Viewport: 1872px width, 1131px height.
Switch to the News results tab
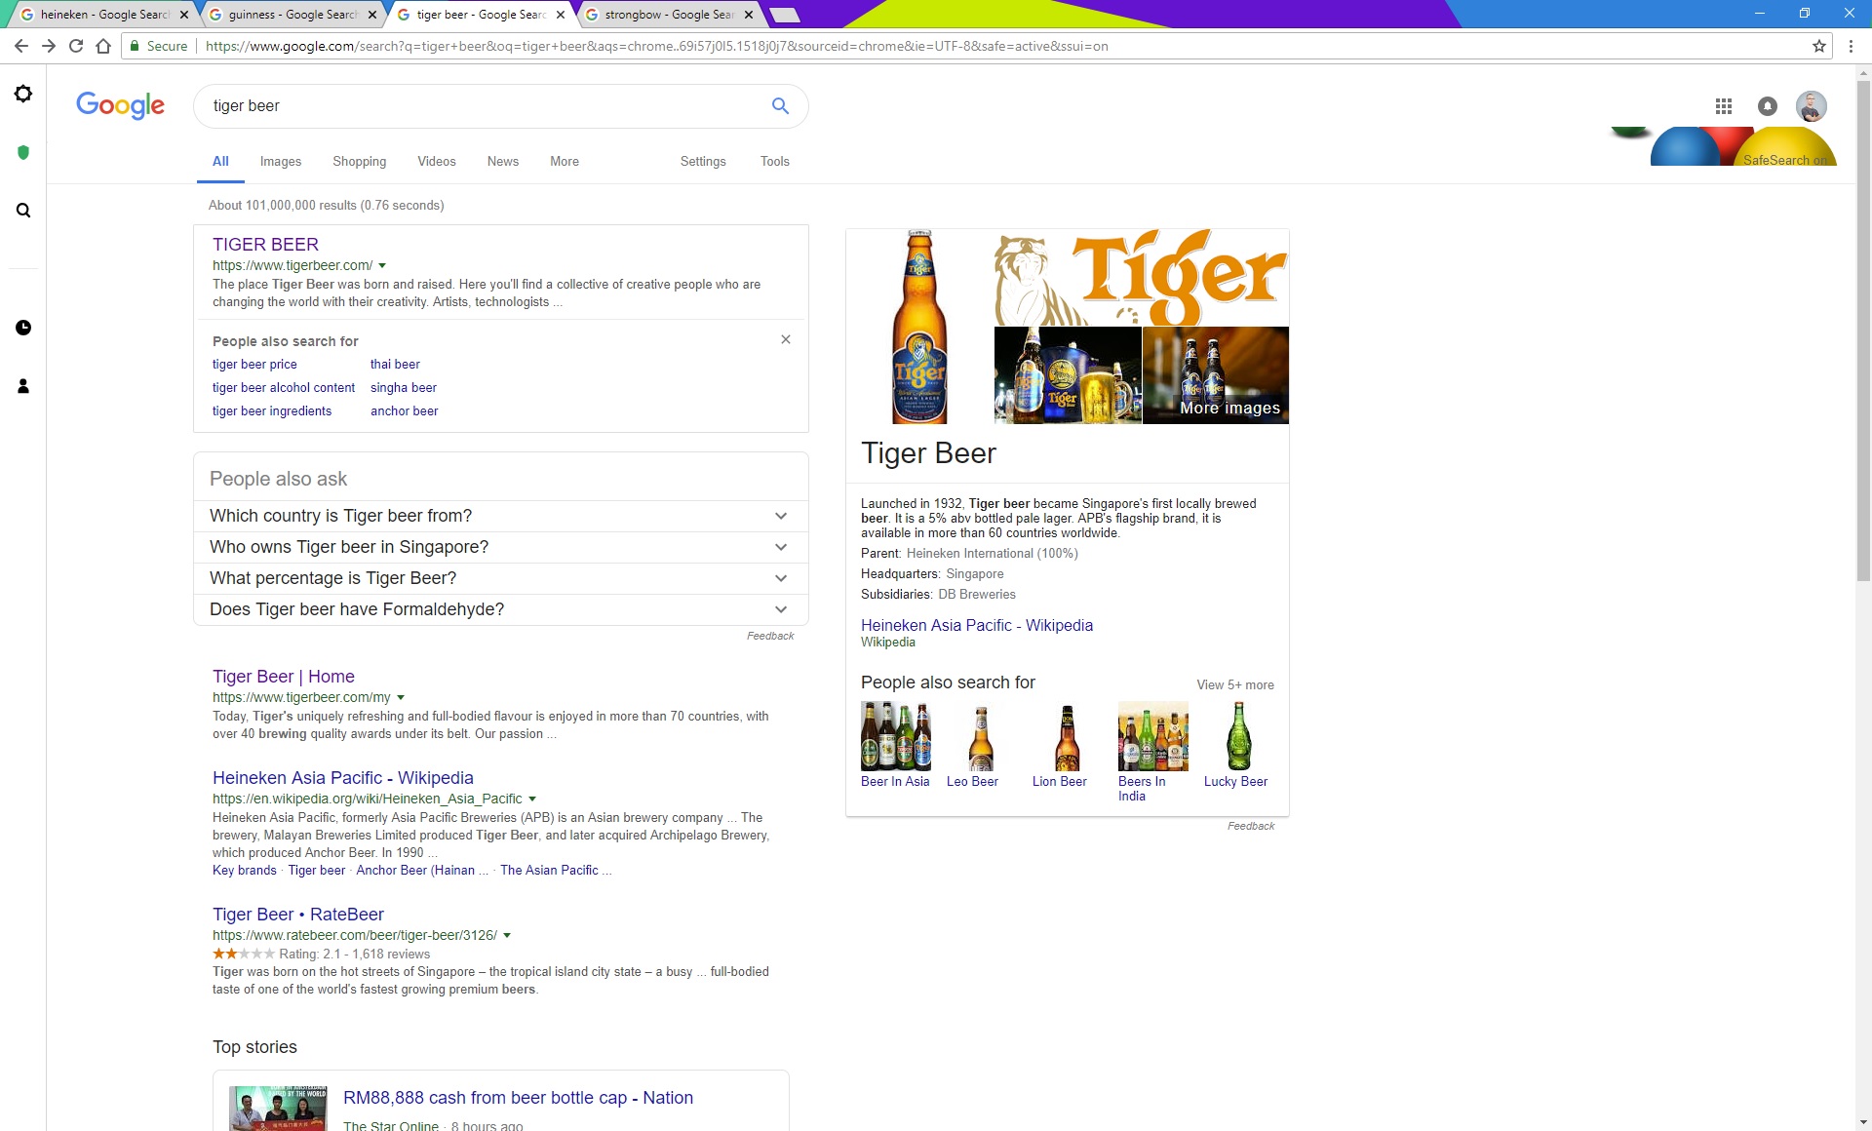(503, 162)
